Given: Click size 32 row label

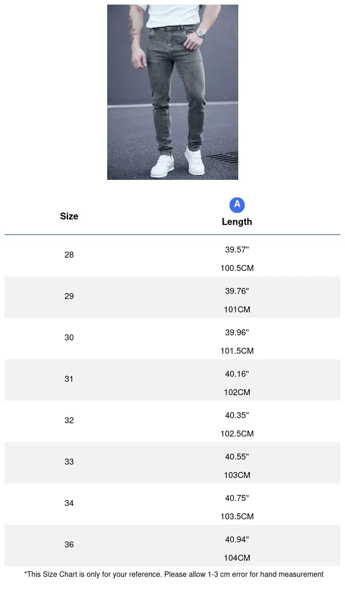Looking at the screenshot, I should [x=69, y=420].
